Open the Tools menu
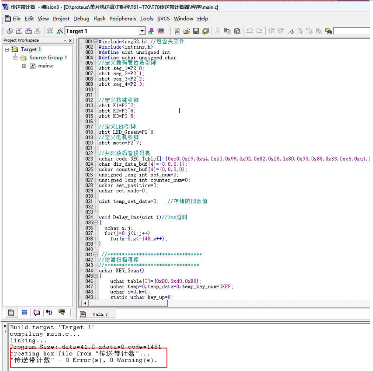The image size is (373, 371). tap(146, 19)
